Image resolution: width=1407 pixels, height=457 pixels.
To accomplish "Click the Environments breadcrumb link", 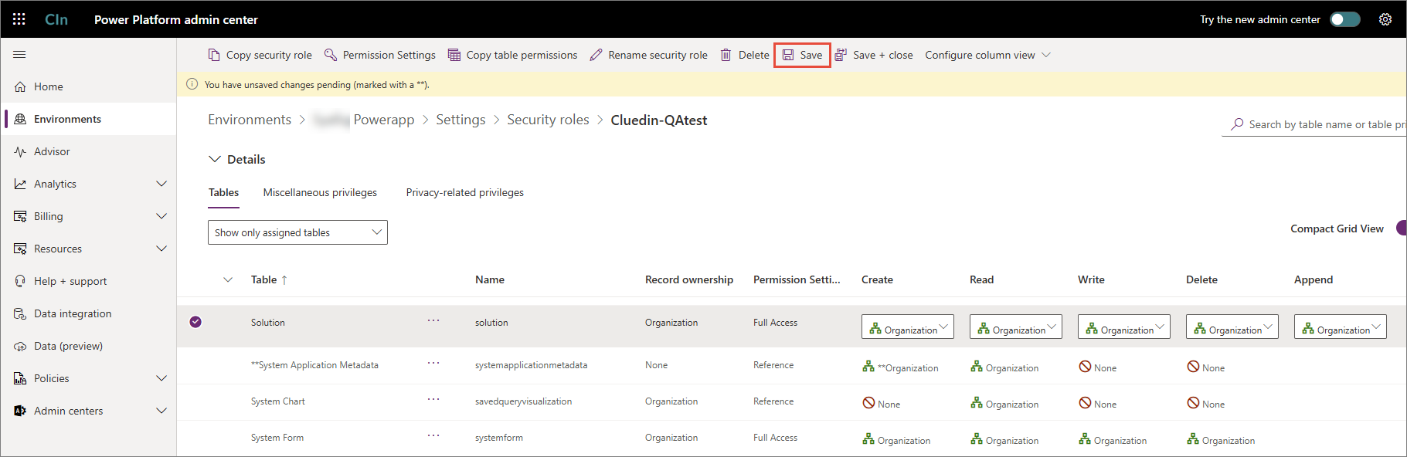I will (x=250, y=120).
